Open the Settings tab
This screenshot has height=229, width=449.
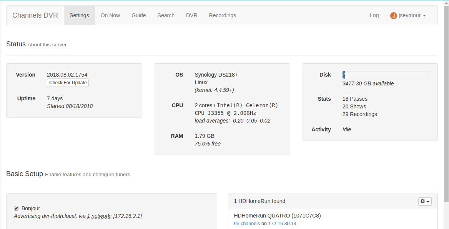pyautogui.click(x=79, y=15)
